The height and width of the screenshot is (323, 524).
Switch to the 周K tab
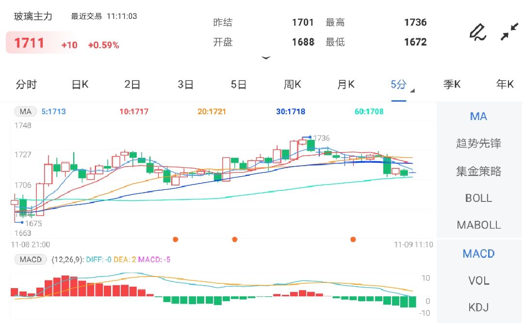pos(292,84)
